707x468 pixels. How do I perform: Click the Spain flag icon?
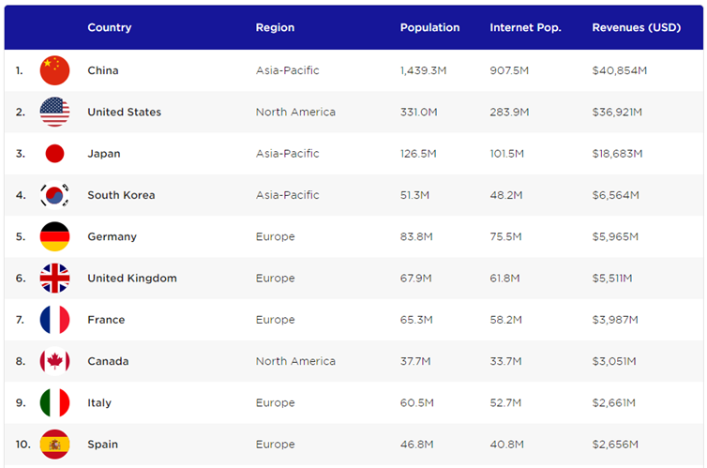pos(54,445)
